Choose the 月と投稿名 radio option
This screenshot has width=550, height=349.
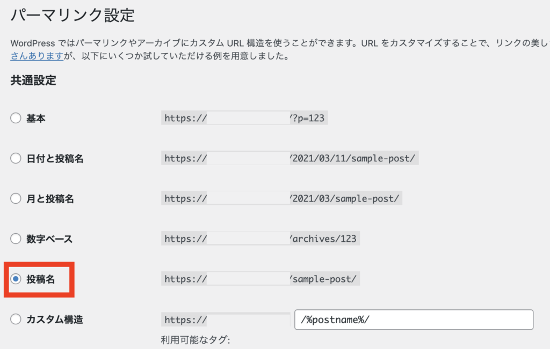tap(16, 199)
